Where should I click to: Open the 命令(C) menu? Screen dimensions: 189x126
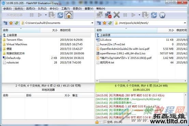click(x=54, y=9)
